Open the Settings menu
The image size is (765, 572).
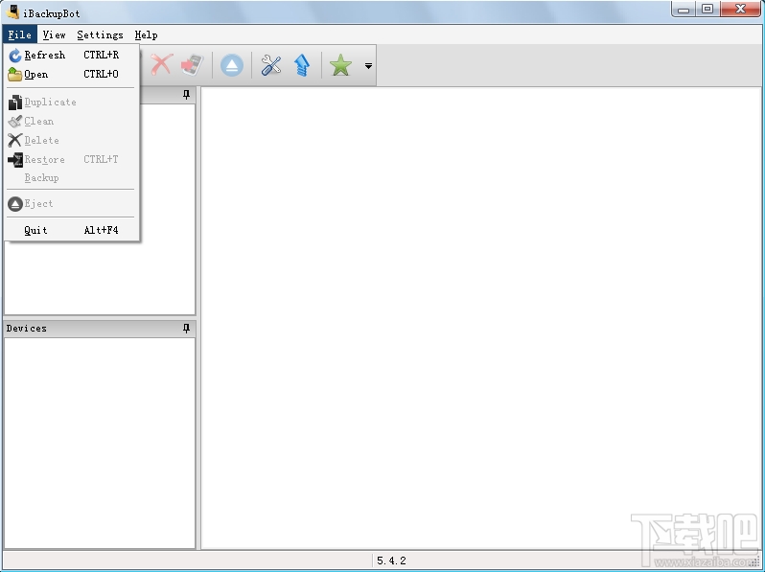pyautogui.click(x=100, y=34)
